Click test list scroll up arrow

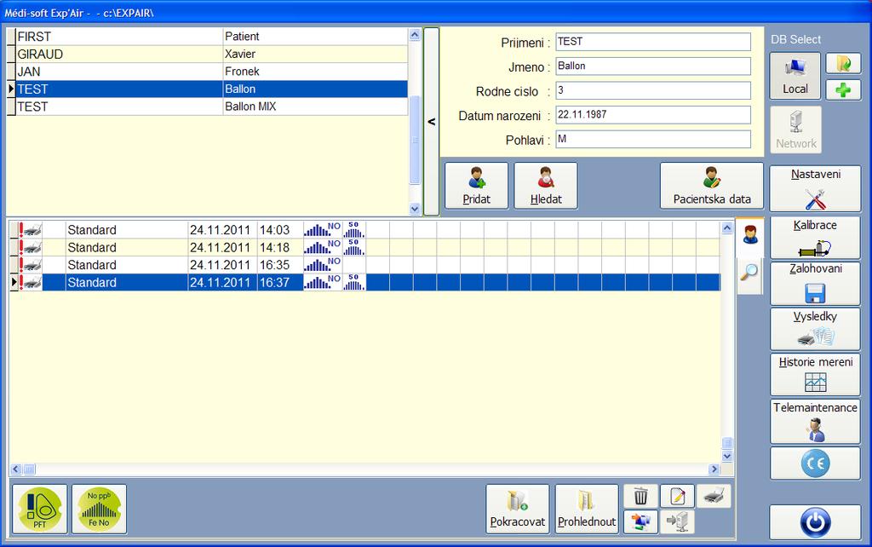click(x=727, y=227)
